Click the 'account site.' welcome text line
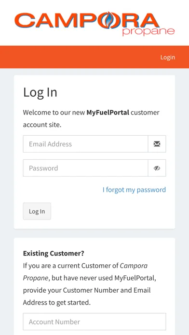The height and width of the screenshot is (335, 189). (x=42, y=125)
